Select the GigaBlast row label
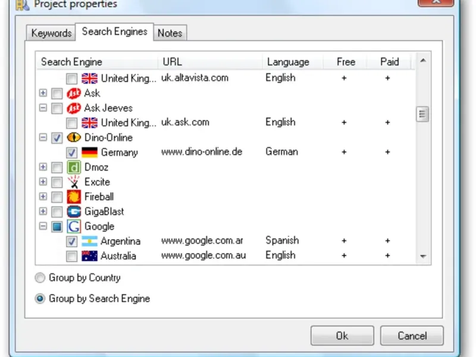This screenshot has width=476, height=357. pyautogui.click(x=104, y=212)
